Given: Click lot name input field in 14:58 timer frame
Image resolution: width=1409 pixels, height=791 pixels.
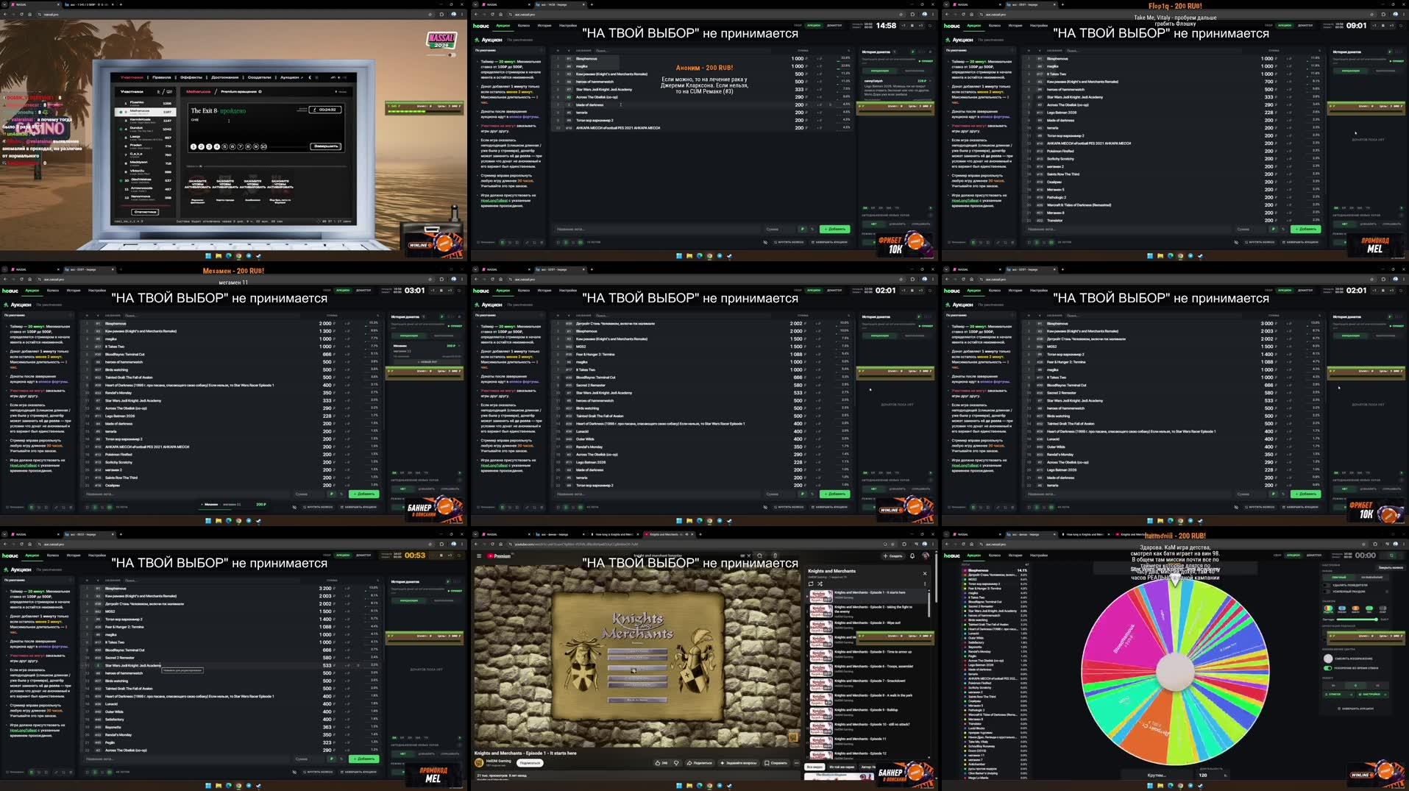Looking at the screenshot, I should point(658,229).
